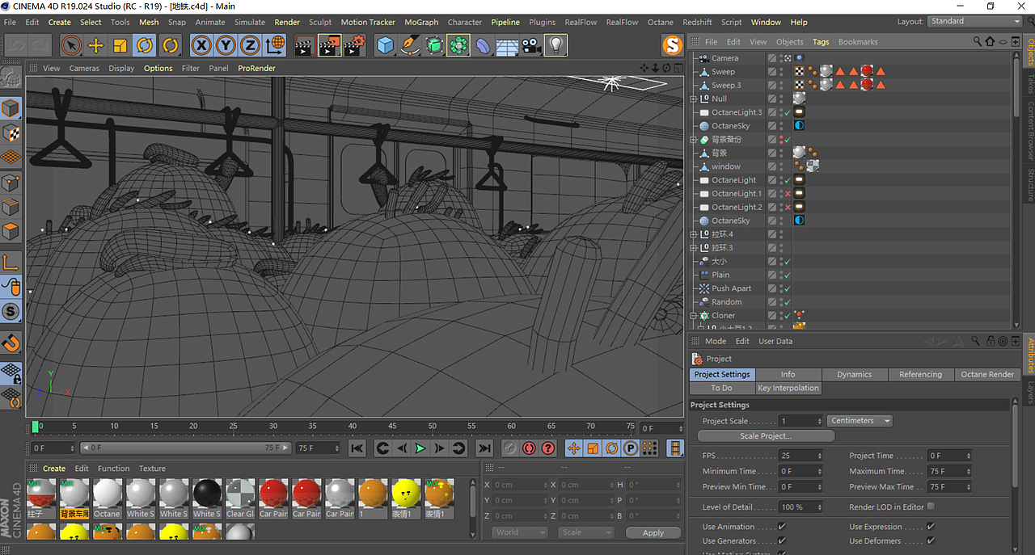Select the Camera object in tree
Image resolution: width=1035 pixels, height=555 pixels.
(x=724, y=58)
